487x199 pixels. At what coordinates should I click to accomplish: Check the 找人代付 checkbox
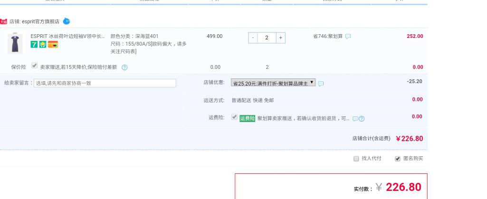coord(356,159)
